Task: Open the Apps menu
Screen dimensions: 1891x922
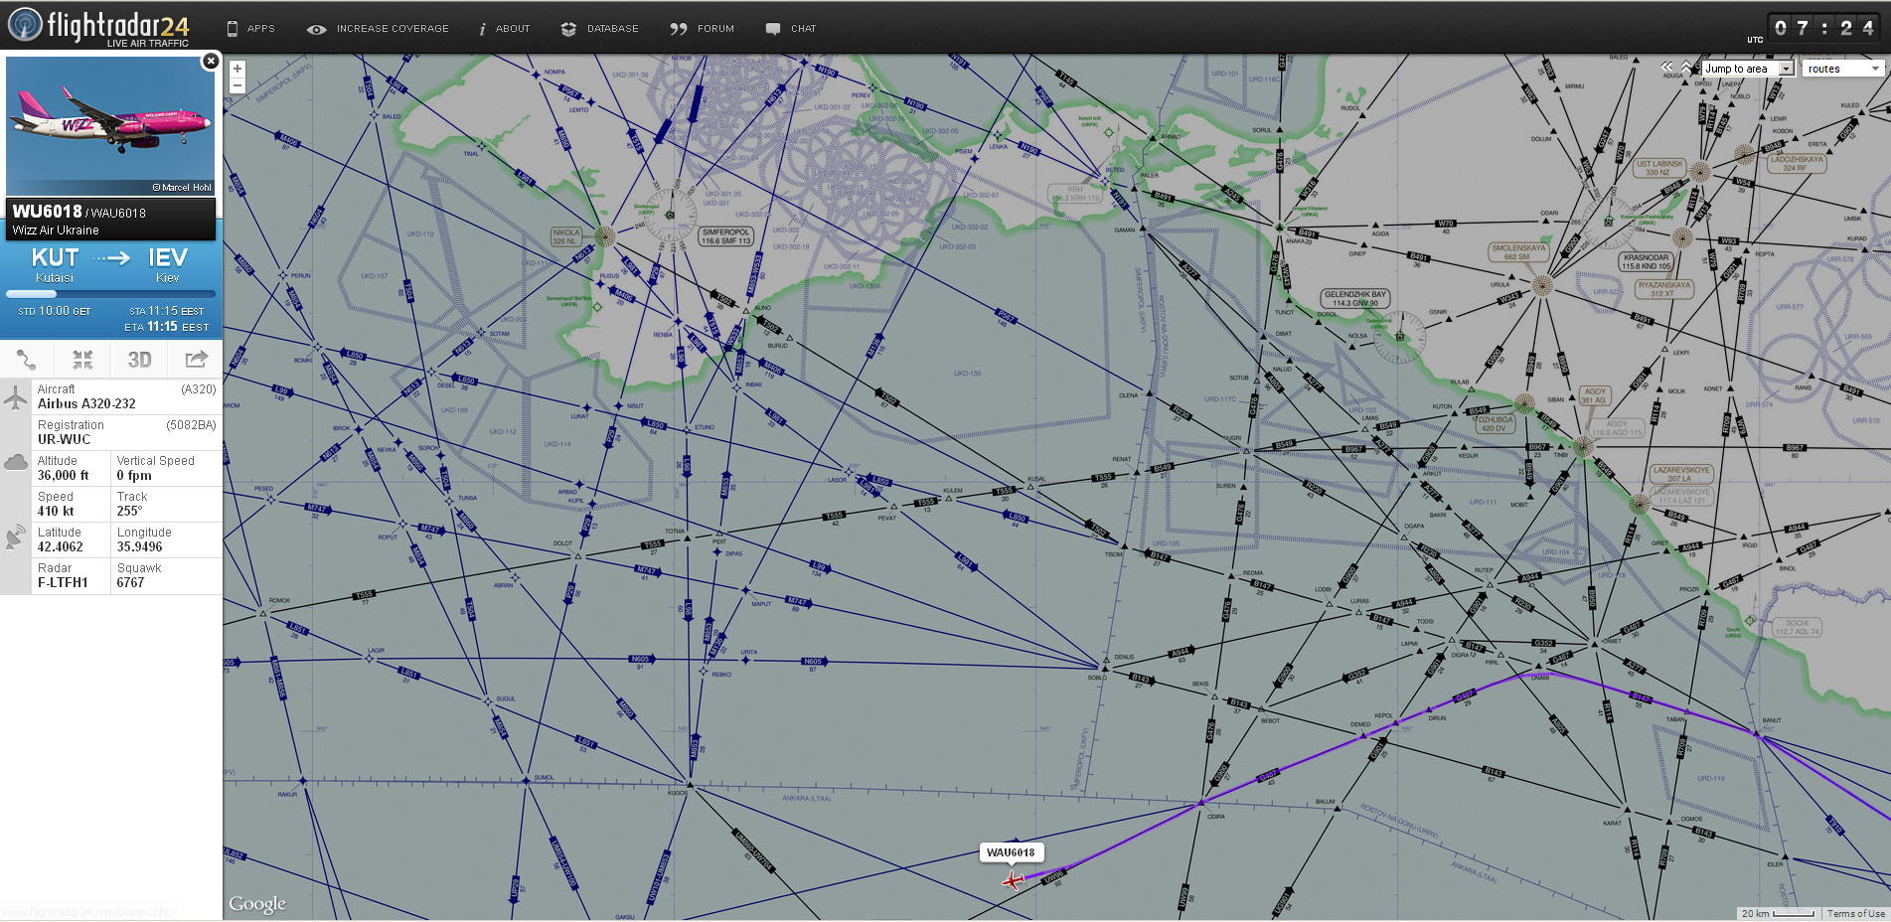Action: 250,29
